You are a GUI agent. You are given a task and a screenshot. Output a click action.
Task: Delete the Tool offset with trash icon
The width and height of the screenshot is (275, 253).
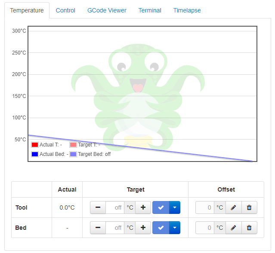[x=249, y=207]
